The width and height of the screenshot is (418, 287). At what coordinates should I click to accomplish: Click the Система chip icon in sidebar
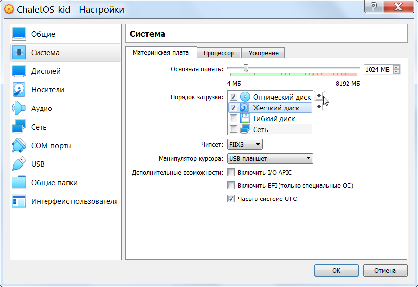[x=19, y=52]
